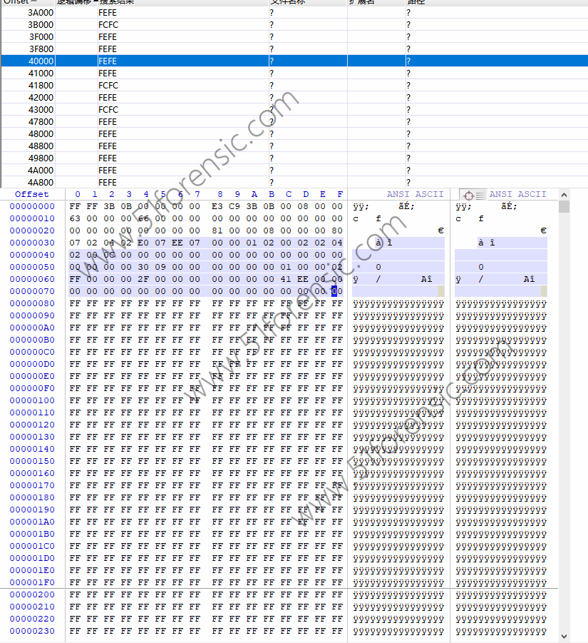Image resolution: width=588 pixels, height=643 pixels.
Task: Click byte 66 in row 00000010
Action: (x=143, y=218)
